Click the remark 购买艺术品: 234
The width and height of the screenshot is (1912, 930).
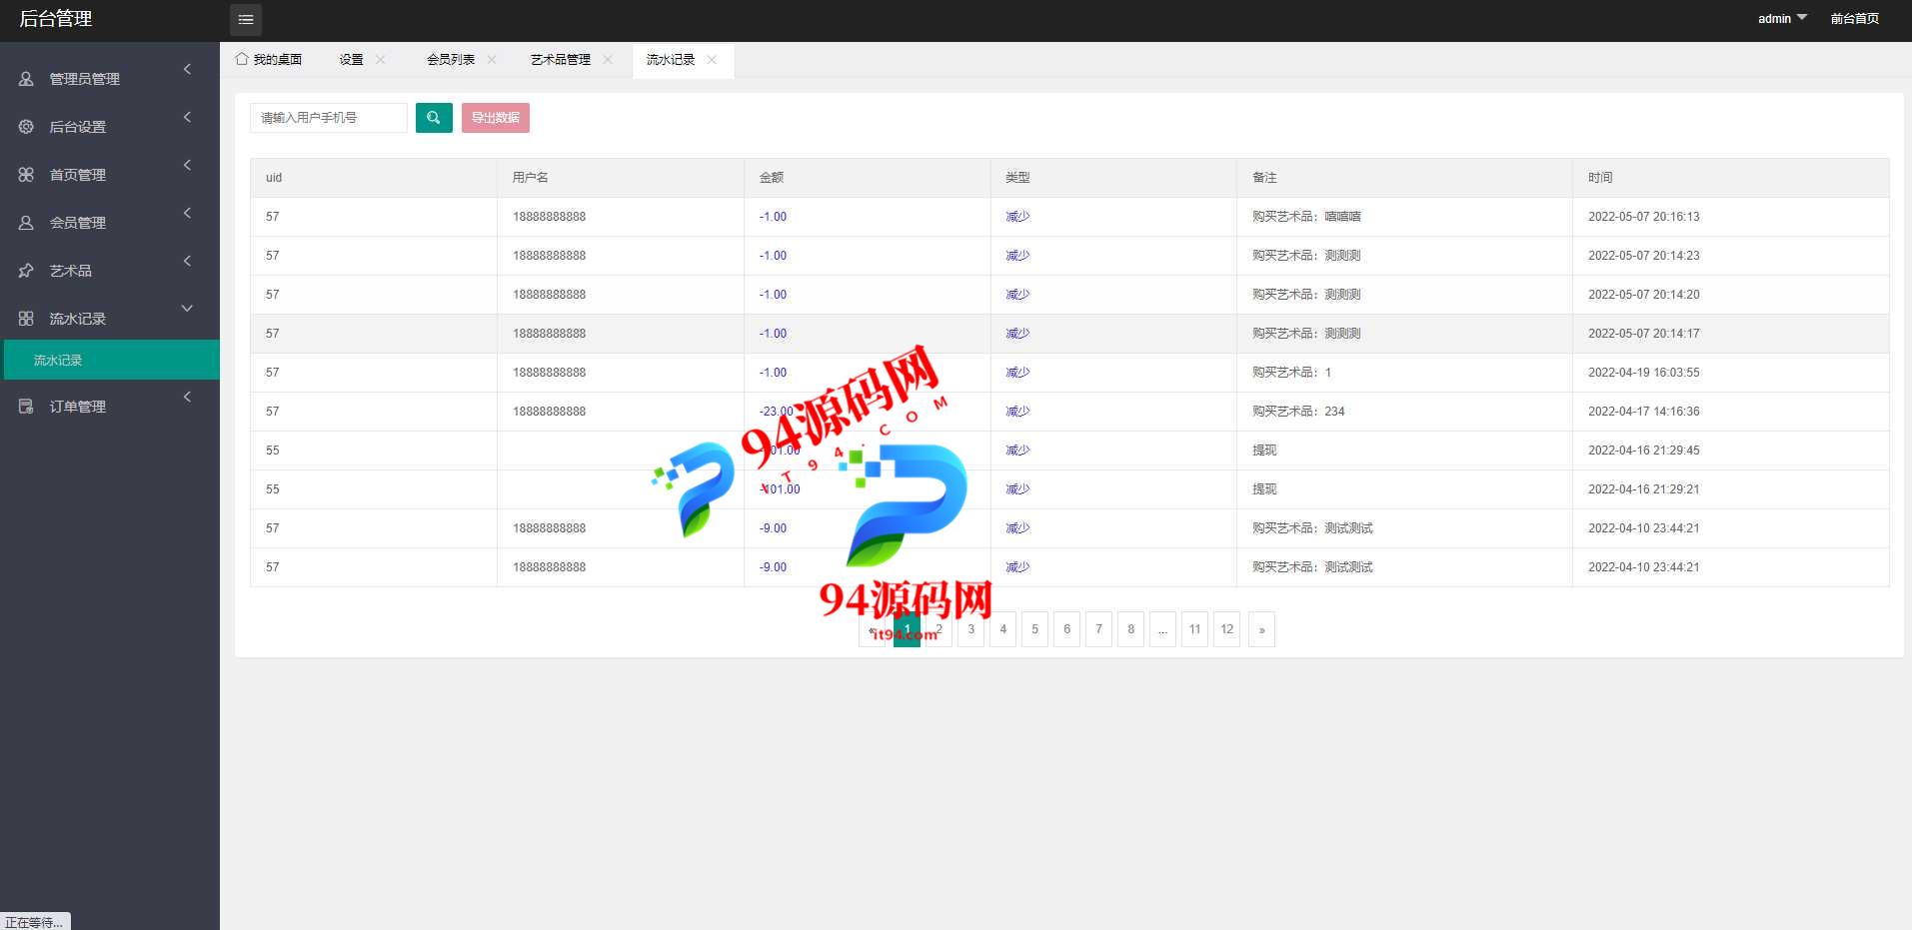[1298, 412]
